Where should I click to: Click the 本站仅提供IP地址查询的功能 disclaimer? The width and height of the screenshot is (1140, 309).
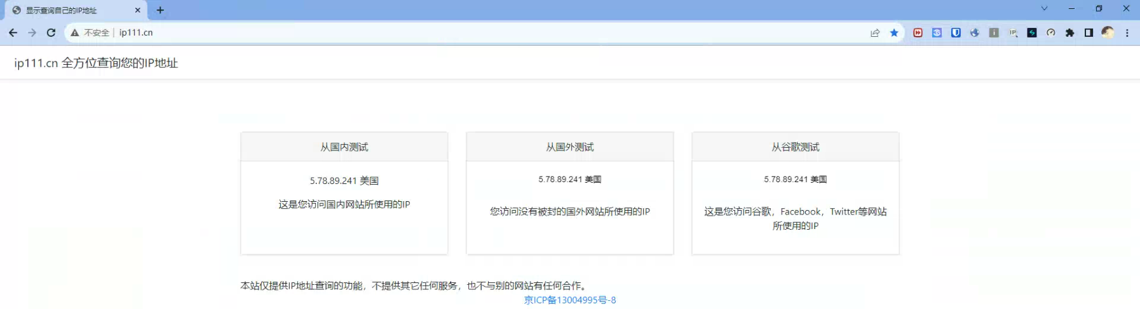(x=414, y=286)
